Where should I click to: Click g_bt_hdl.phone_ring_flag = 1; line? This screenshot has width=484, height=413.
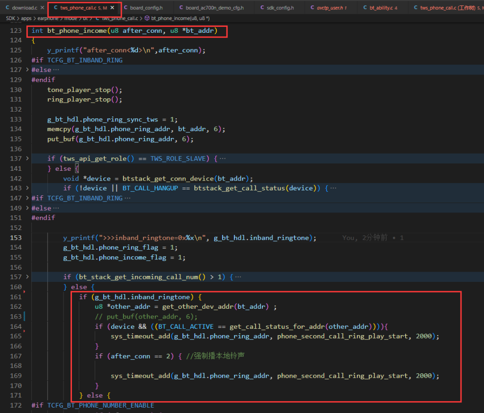(x=120, y=248)
